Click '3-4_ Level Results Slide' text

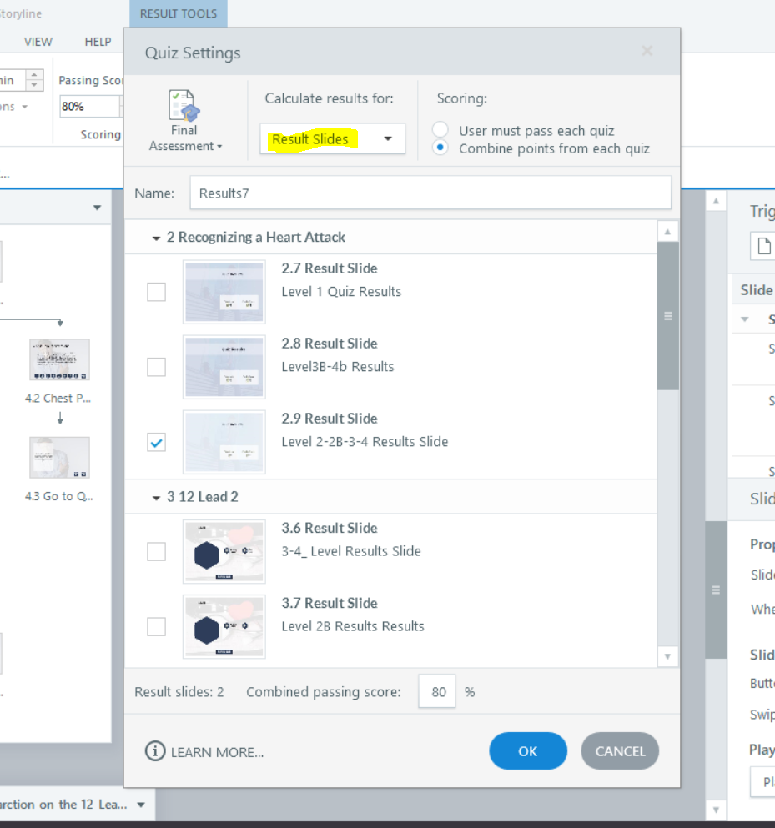(350, 551)
